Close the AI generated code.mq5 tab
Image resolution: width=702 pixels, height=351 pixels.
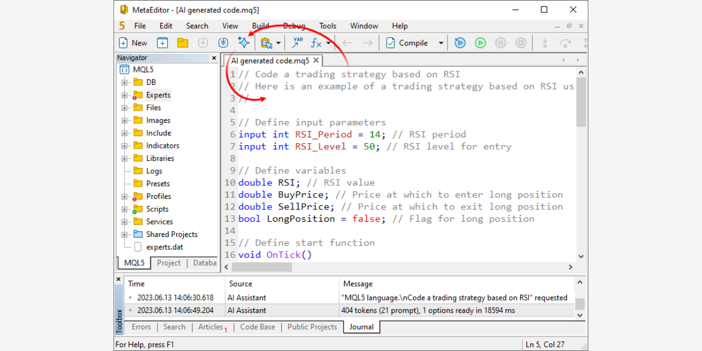(316, 60)
